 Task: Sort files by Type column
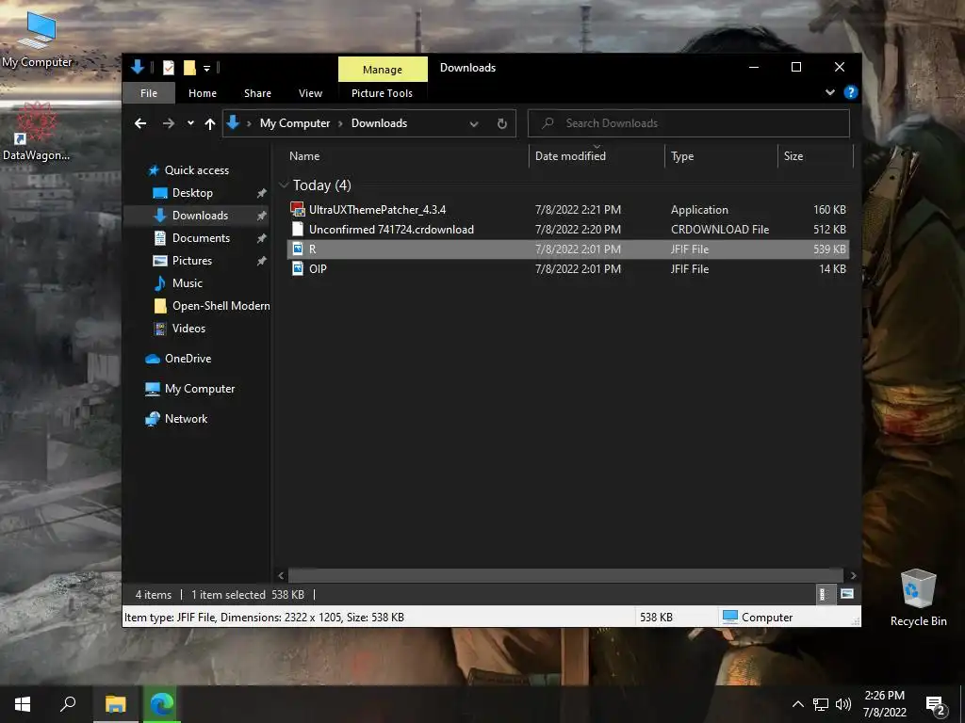pos(721,156)
